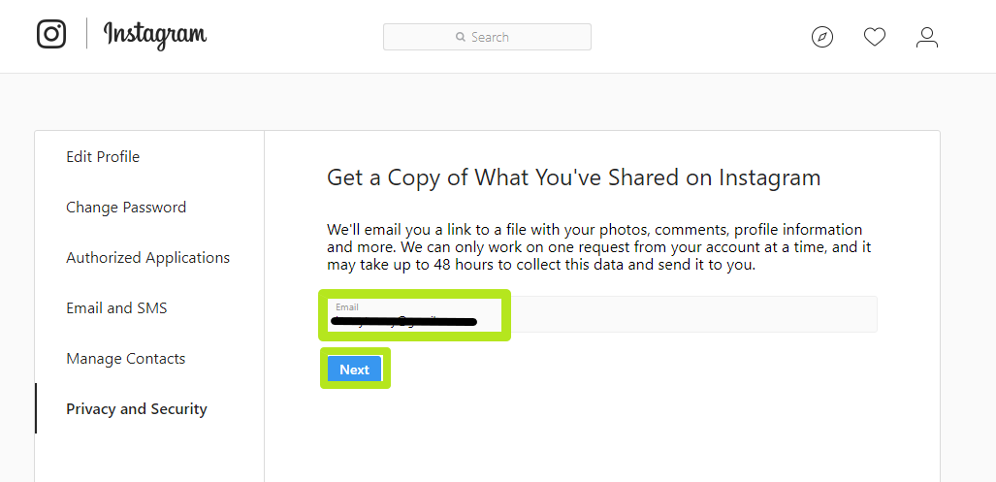
Task: Click the blacked-out email address text
Action: 402,320
